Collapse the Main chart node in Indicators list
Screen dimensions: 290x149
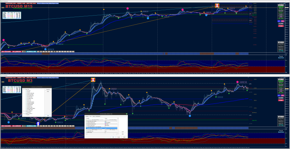point(24,89)
